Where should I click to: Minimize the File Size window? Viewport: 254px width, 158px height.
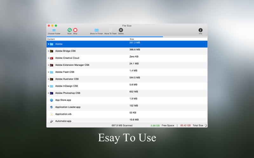click(x=52, y=26)
